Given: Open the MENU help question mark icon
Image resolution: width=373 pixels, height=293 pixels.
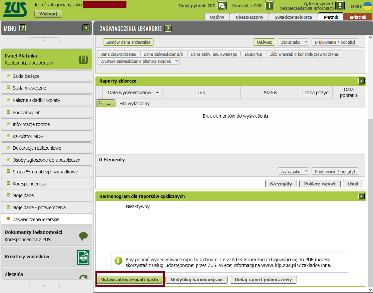Looking at the screenshot, I should coord(23,28).
